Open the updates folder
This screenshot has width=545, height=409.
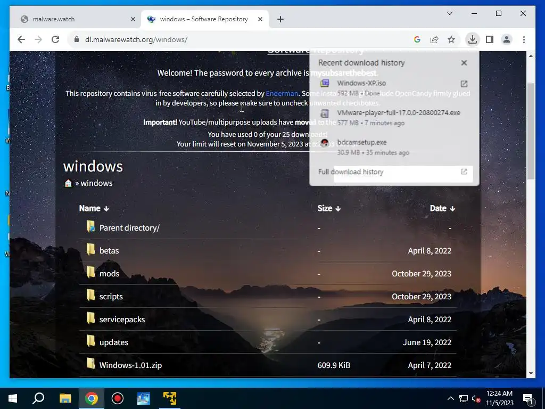[114, 342]
